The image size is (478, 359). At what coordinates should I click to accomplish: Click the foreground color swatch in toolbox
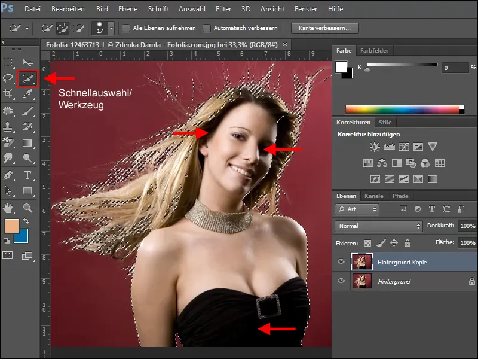pos(12,226)
